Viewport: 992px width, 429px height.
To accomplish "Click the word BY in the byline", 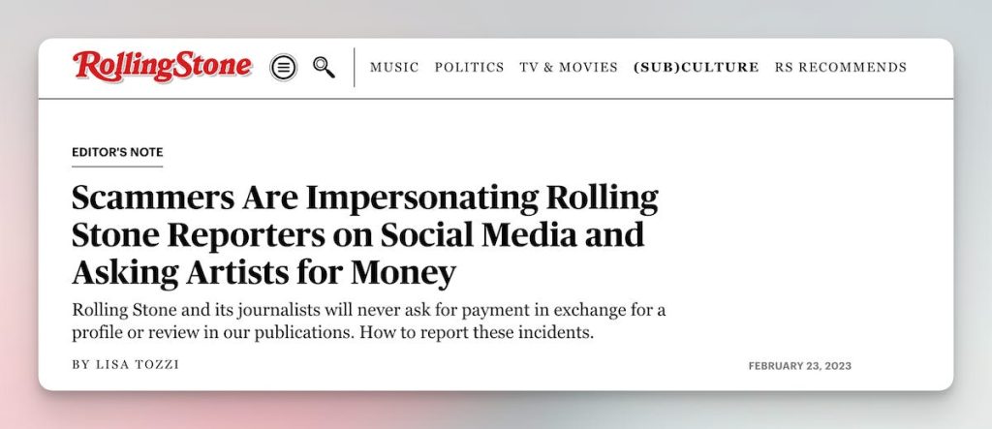I will (80, 365).
